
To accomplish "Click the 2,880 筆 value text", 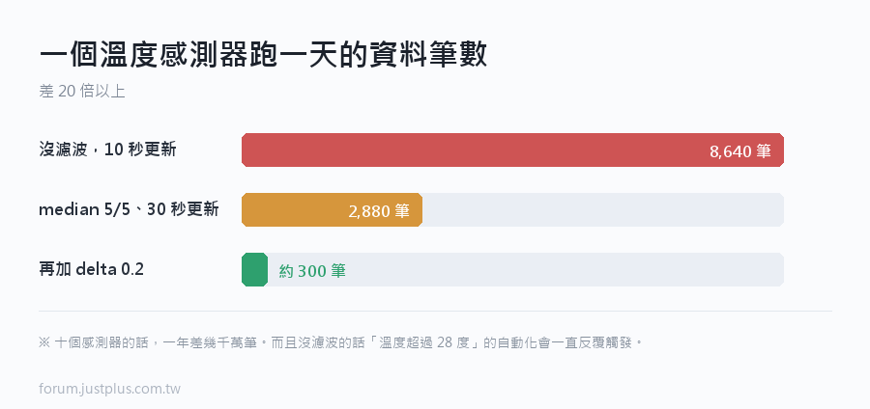I will pos(379,211).
